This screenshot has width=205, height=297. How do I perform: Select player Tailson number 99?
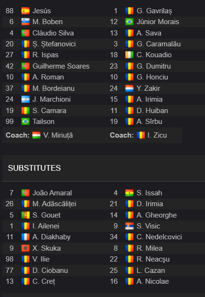43,122
